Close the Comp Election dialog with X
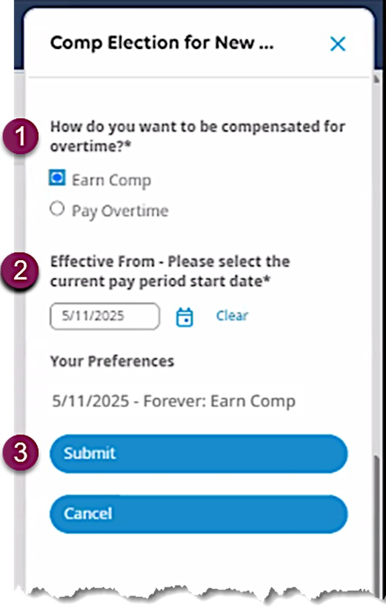The width and height of the screenshot is (386, 609). coord(338,44)
